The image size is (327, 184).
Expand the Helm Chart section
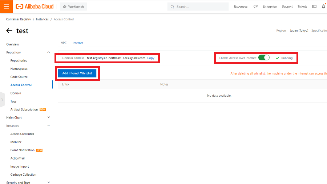click(49, 117)
